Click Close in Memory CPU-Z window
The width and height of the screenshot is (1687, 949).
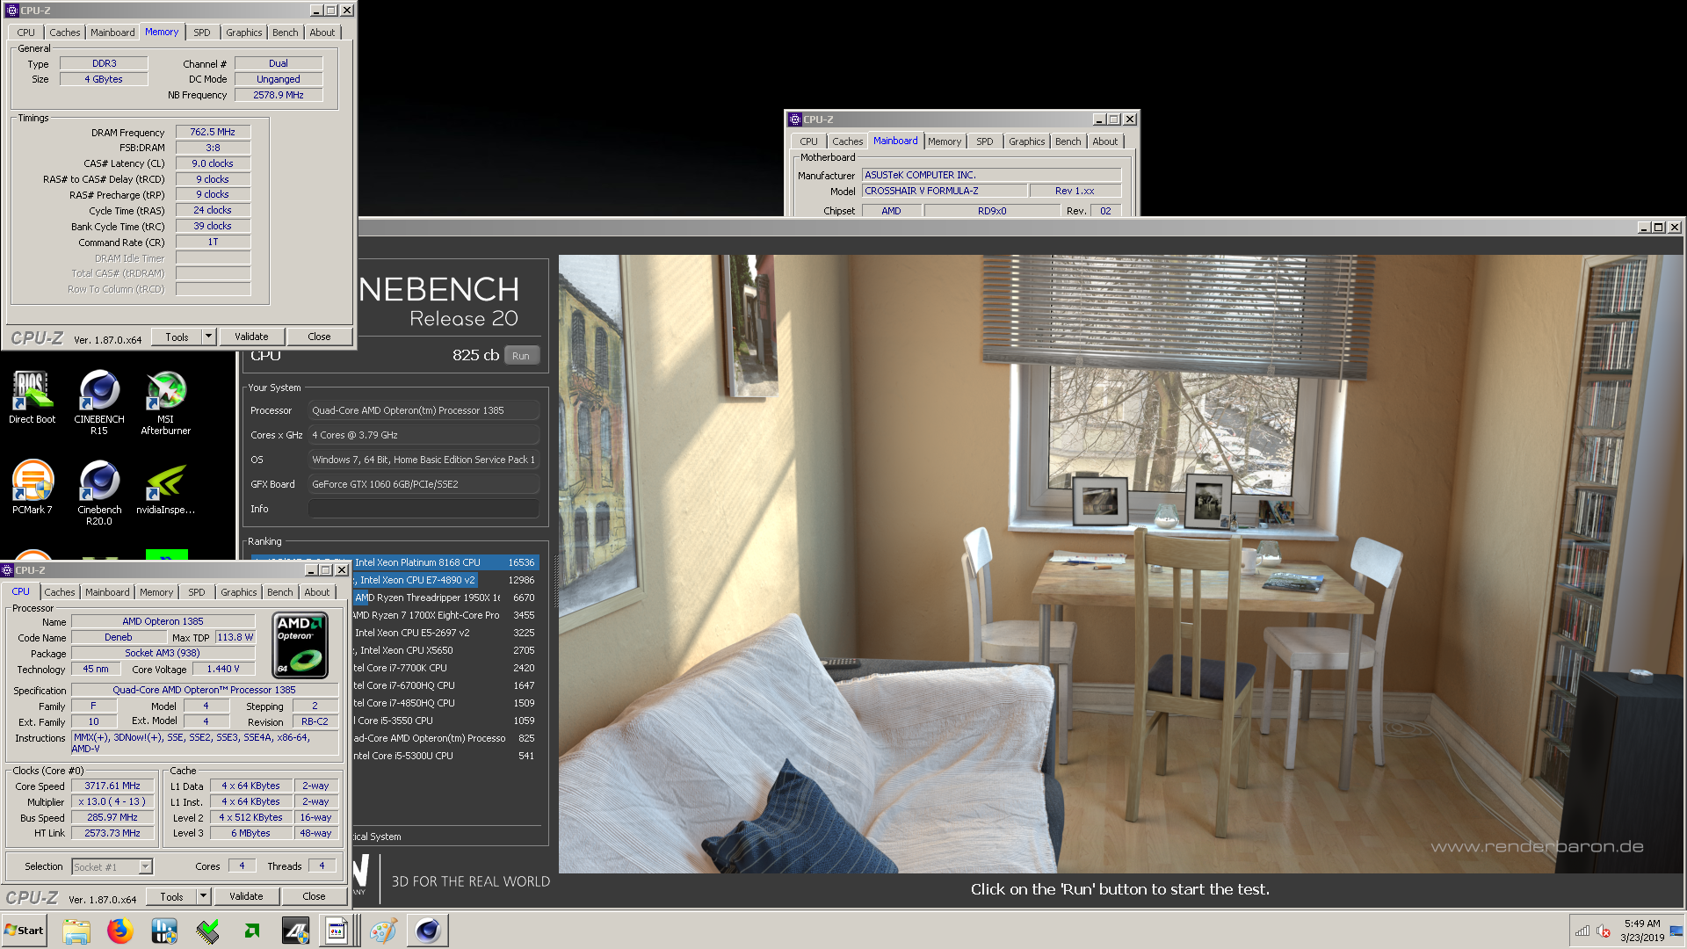pyautogui.click(x=319, y=337)
